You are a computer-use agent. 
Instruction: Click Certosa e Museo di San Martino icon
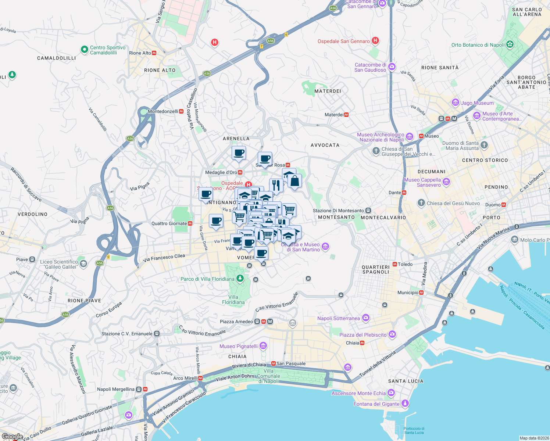pyautogui.click(x=325, y=247)
